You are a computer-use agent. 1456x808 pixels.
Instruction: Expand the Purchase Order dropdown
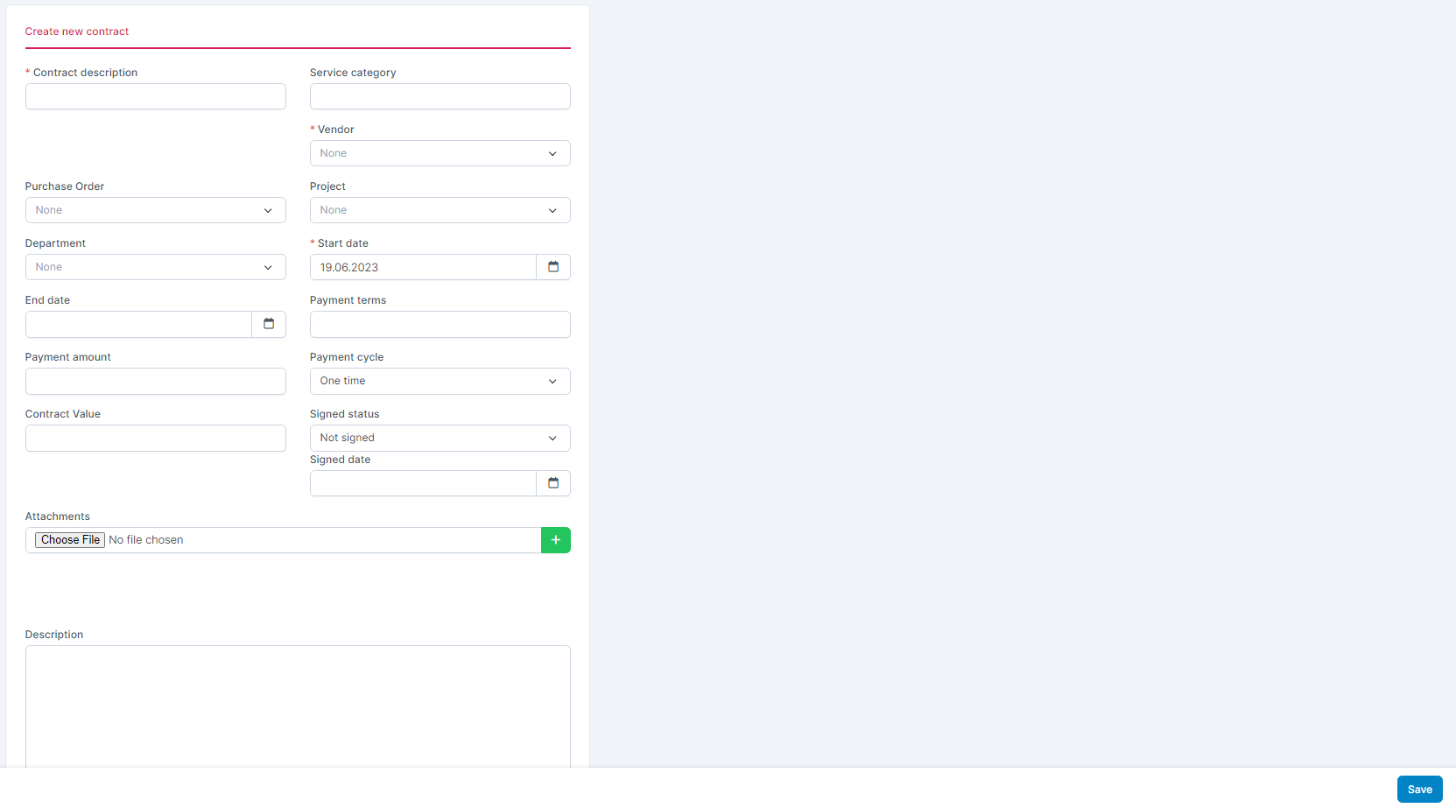(x=155, y=210)
